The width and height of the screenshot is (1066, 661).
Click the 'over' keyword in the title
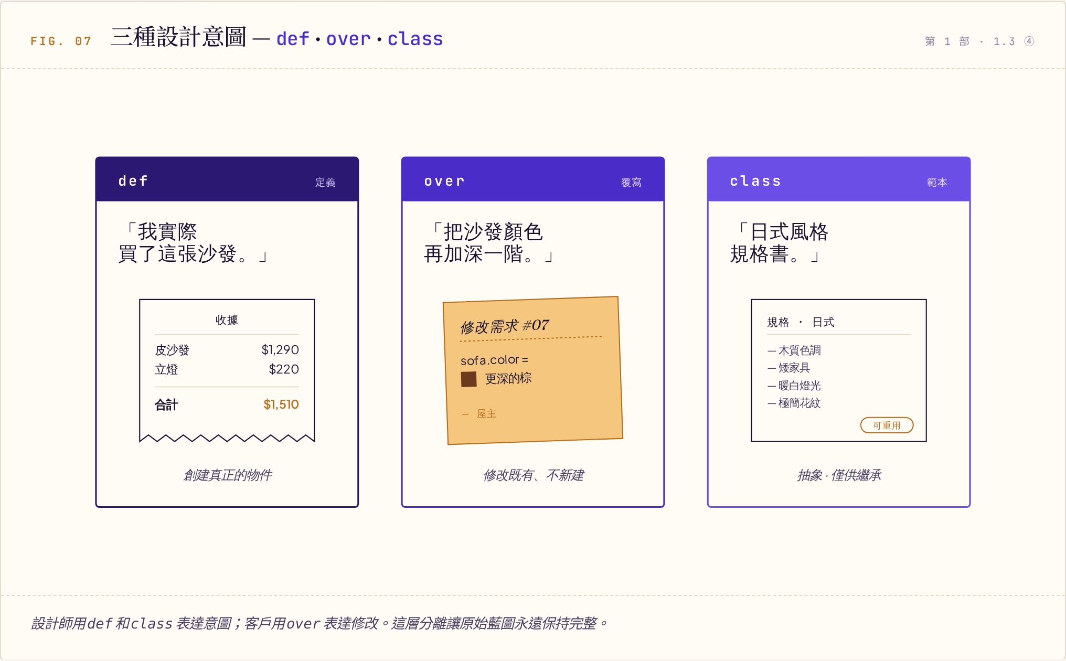click(x=348, y=39)
